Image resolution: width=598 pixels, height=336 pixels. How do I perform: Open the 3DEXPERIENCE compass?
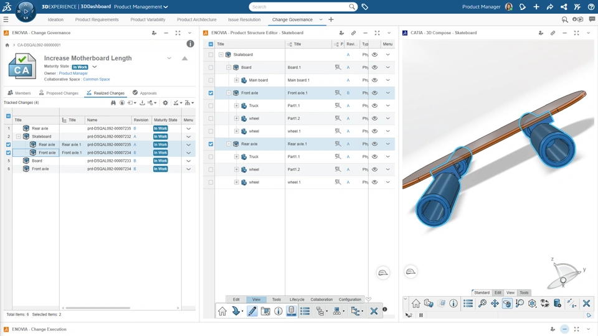coord(26,11)
